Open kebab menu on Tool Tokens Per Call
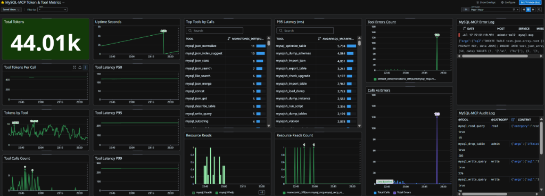The width and height of the screenshot is (545, 196). [86, 67]
